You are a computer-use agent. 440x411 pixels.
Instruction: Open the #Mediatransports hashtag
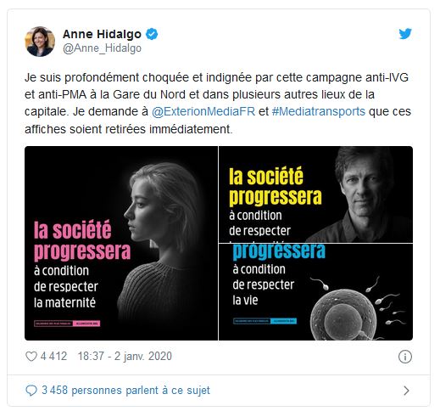[x=319, y=111]
